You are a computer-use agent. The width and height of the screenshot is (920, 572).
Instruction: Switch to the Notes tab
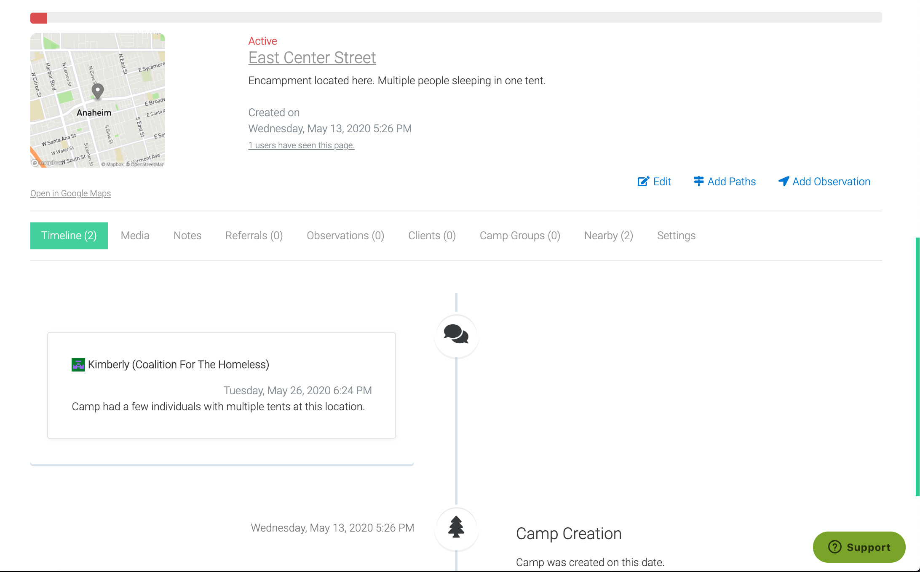(187, 235)
